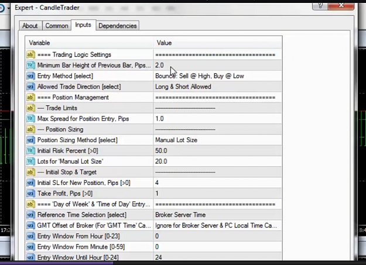Click the Value column header

pyautogui.click(x=217, y=43)
